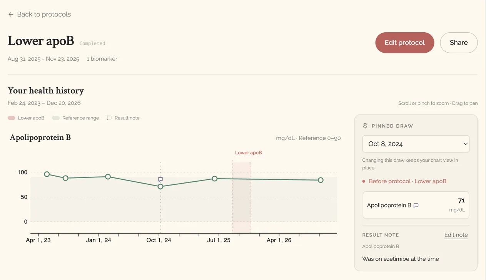Click the dropdown chevron in Pinned Draw

pyautogui.click(x=465, y=144)
